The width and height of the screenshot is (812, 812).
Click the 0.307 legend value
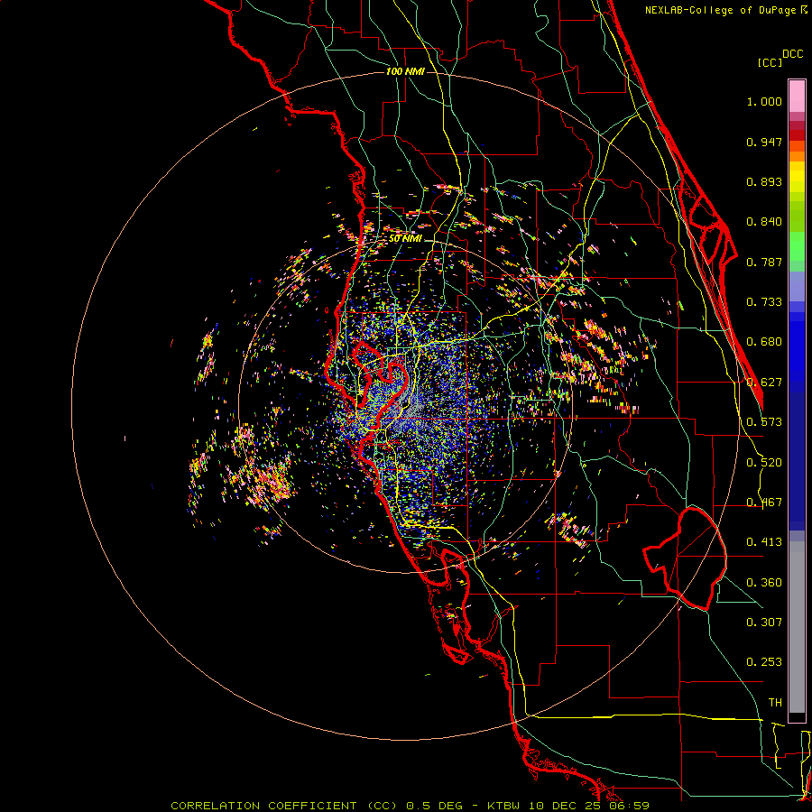(764, 623)
